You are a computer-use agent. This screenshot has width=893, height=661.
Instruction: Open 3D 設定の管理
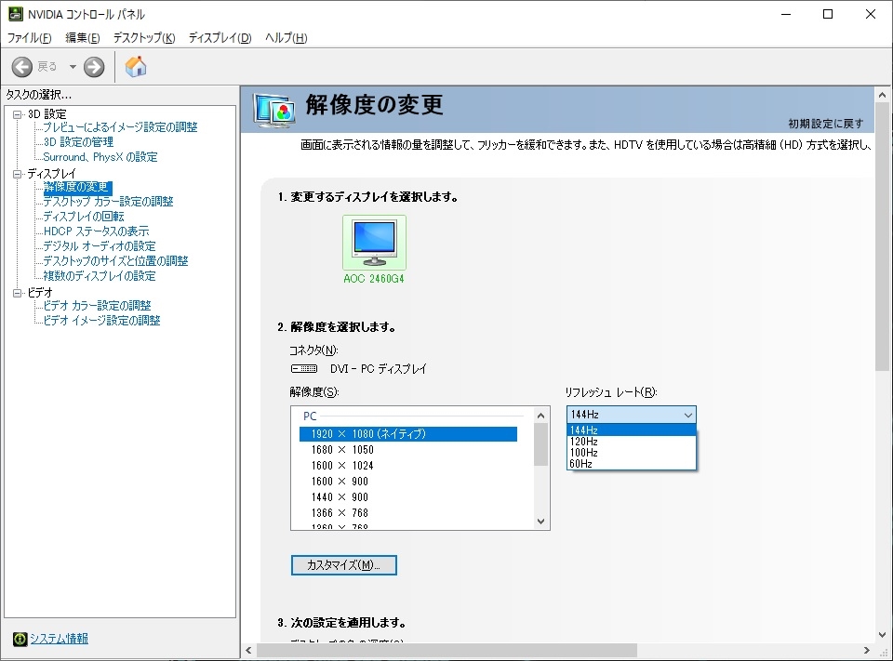pyautogui.click(x=78, y=141)
